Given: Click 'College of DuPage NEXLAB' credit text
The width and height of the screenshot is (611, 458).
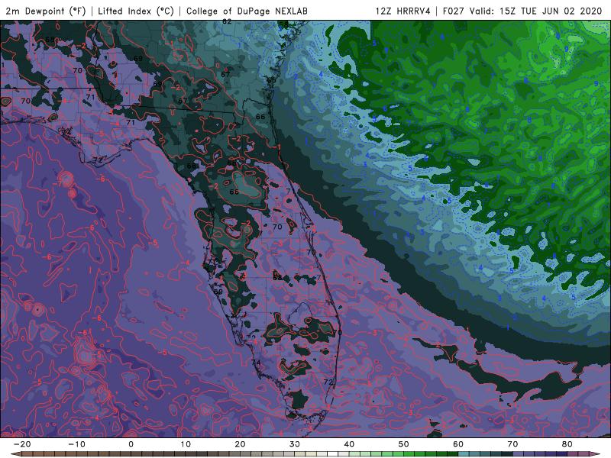Looking at the screenshot, I should pos(247,11).
